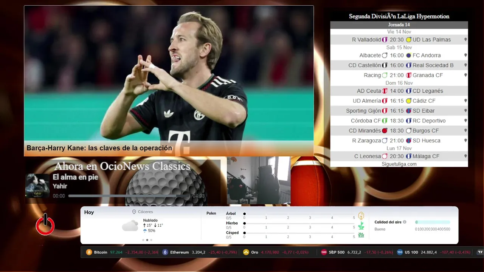484x272 pixels.
Task: Click the artist name Yahir
Action: point(60,186)
